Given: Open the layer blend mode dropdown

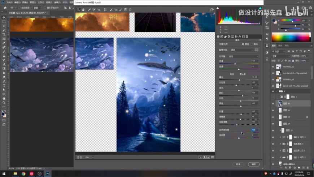Looking at the screenshot, I should [x=281, y=56].
